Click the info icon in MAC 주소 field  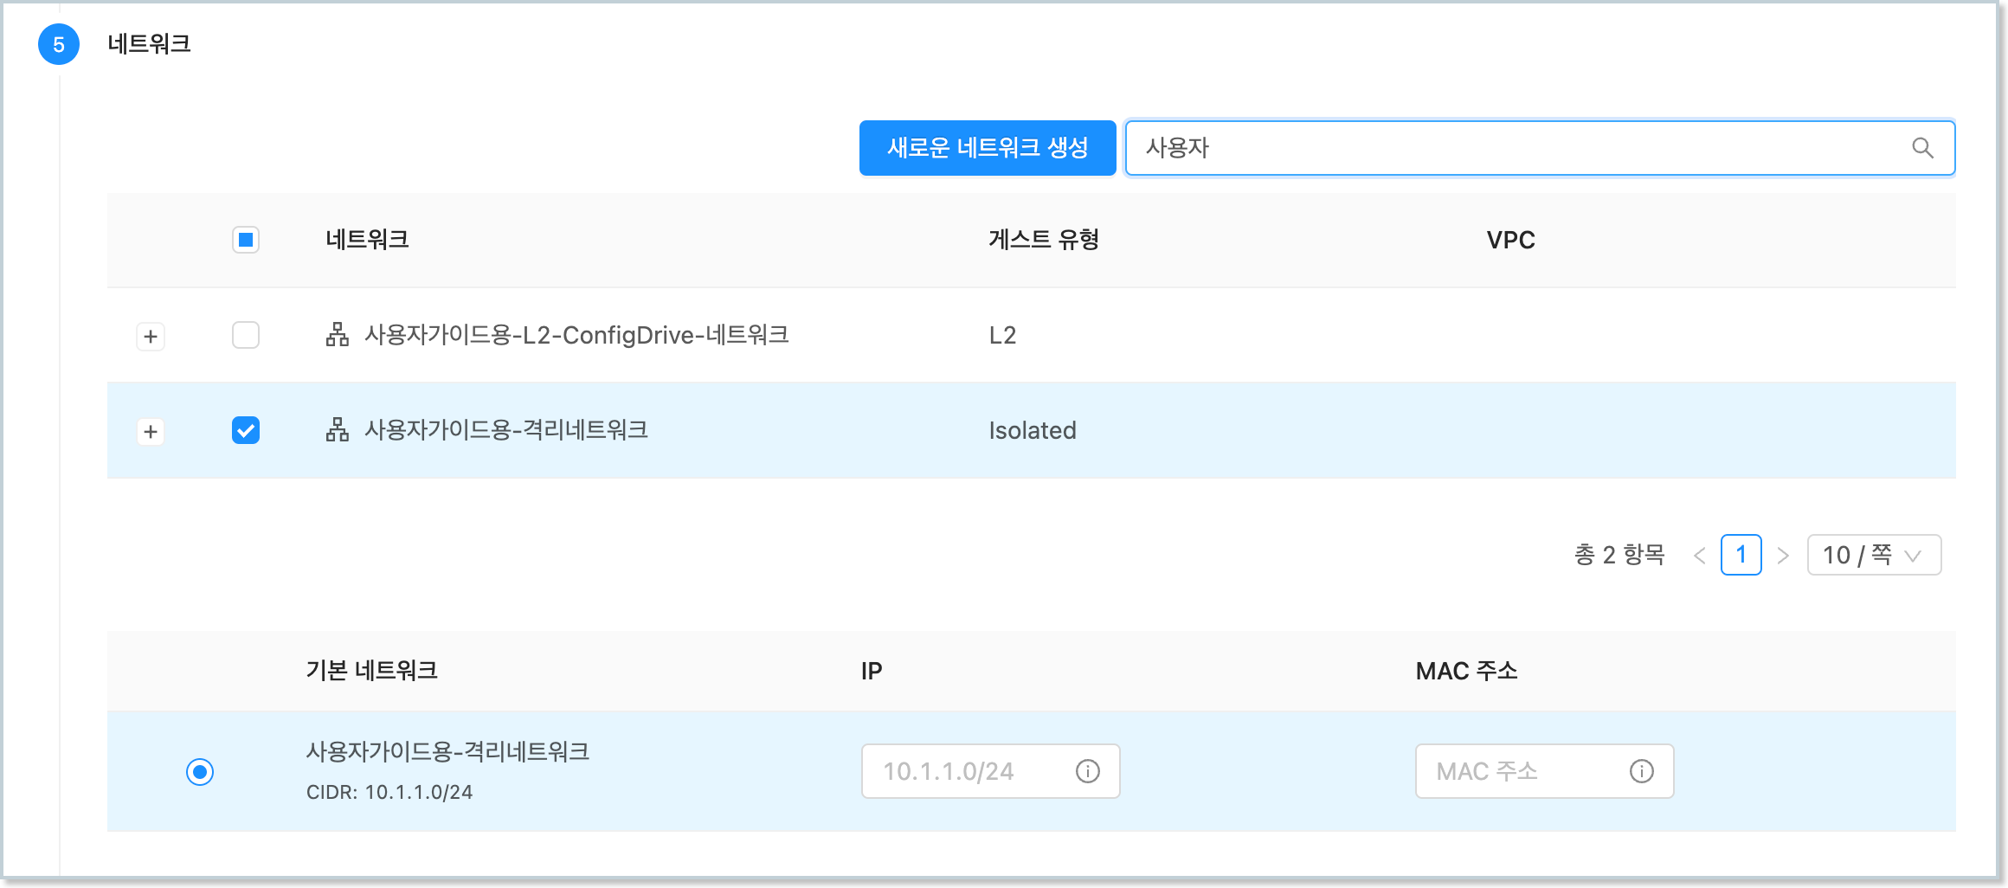[x=1642, y=771]
